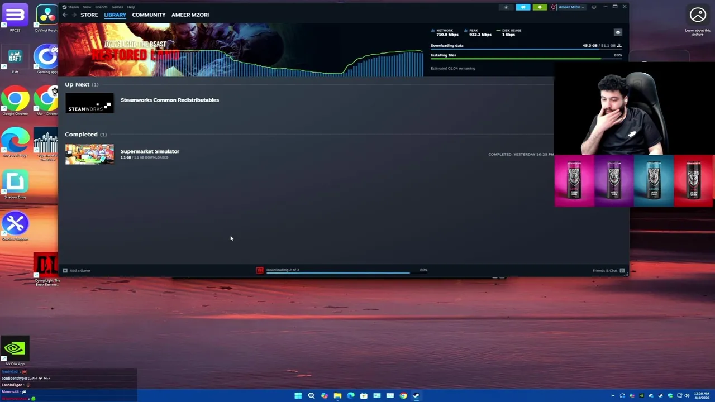715x402 pixels.
Task: Click the Friends & Chat grid icon
Action: tap(622, 270)
